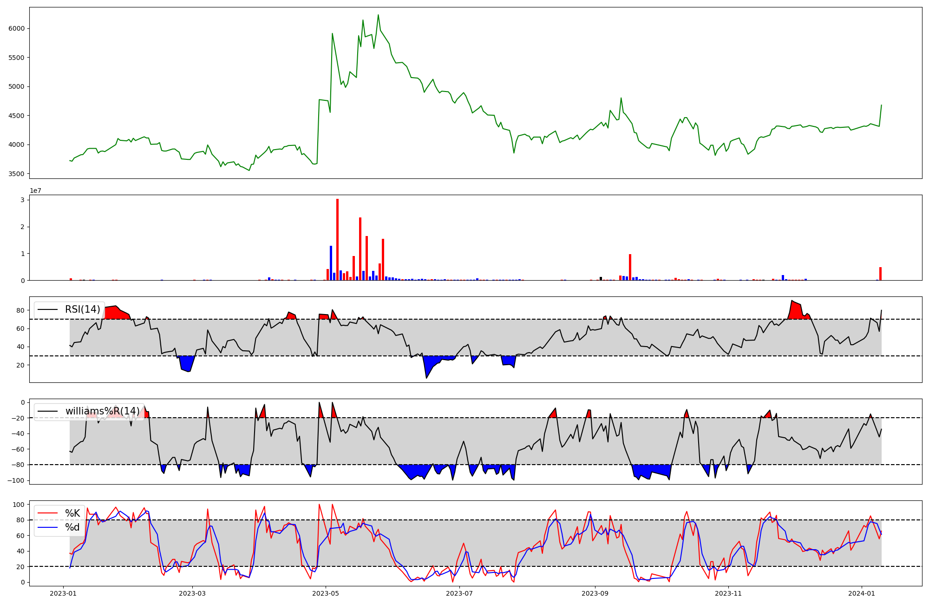Click the 2023-01 date axis label
929x604 pixels.
tap(63, 593)
